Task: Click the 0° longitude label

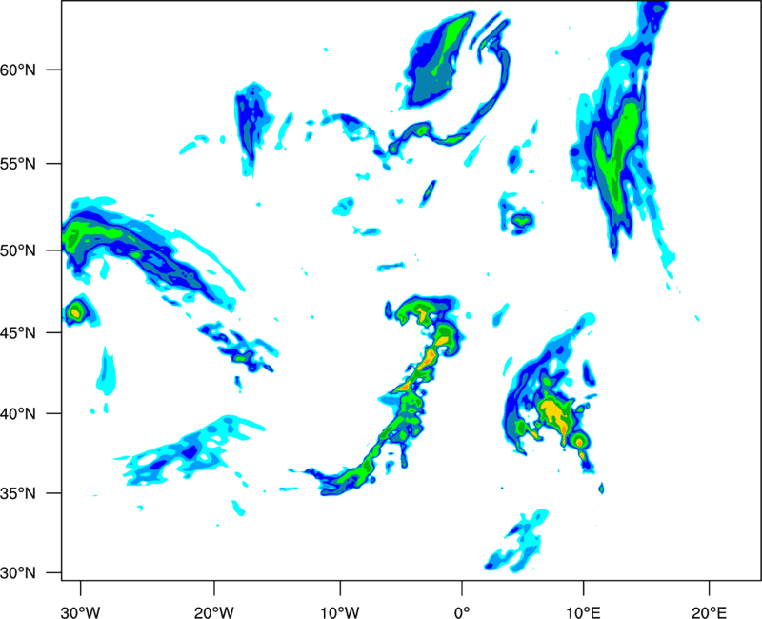Action: pyautogui.click(x=462, y=612)
